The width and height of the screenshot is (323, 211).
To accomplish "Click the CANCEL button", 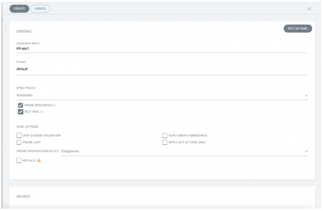I will (40, 9).
